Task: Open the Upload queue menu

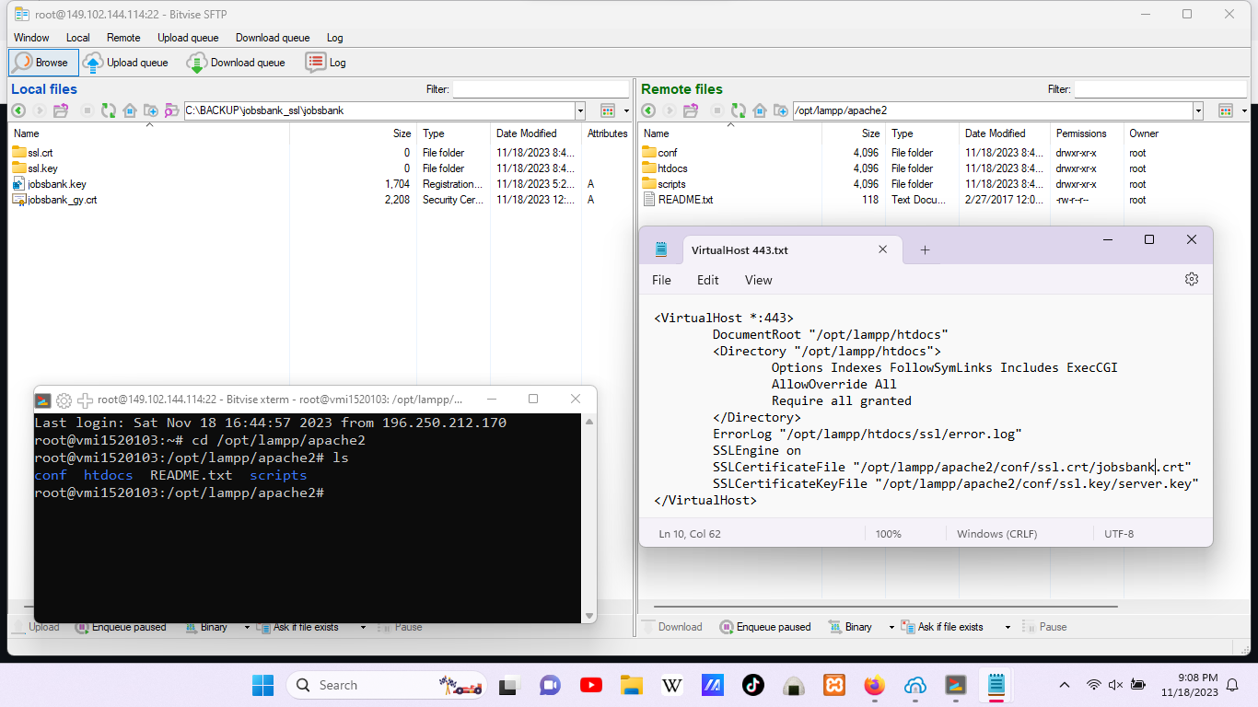Action: tap(188, 38)
